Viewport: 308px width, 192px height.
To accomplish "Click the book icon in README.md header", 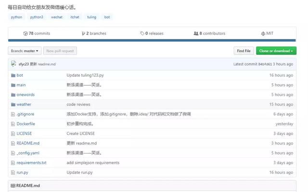I will 13,186.
